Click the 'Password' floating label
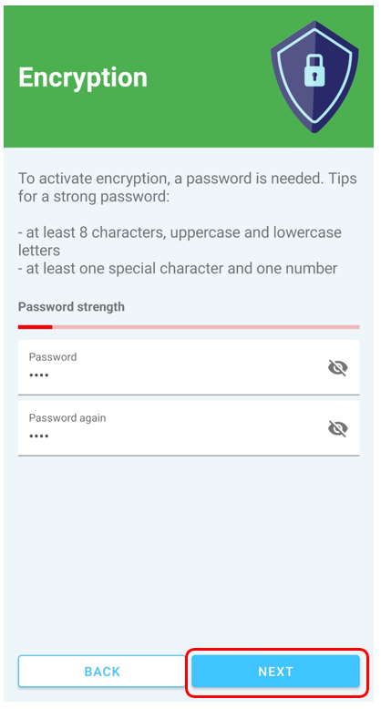The width and height of the screenshot is (381, 709). [x=53, y=356]
